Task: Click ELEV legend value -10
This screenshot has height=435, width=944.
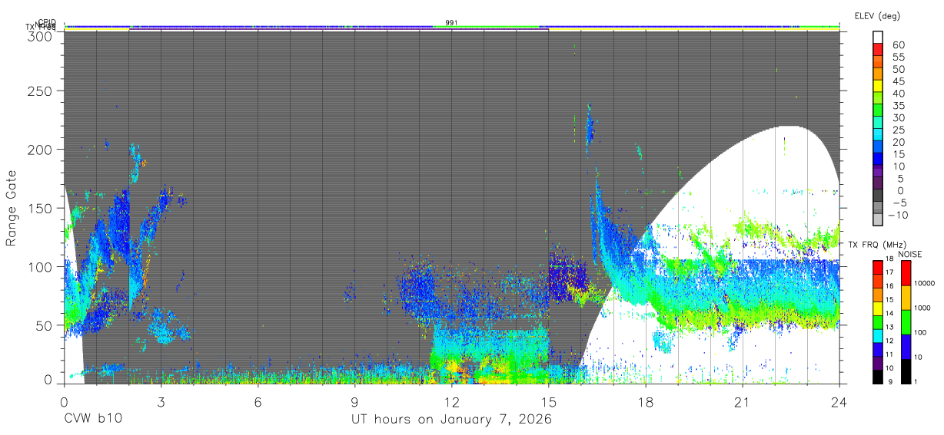Action: (x=899, y=215)
